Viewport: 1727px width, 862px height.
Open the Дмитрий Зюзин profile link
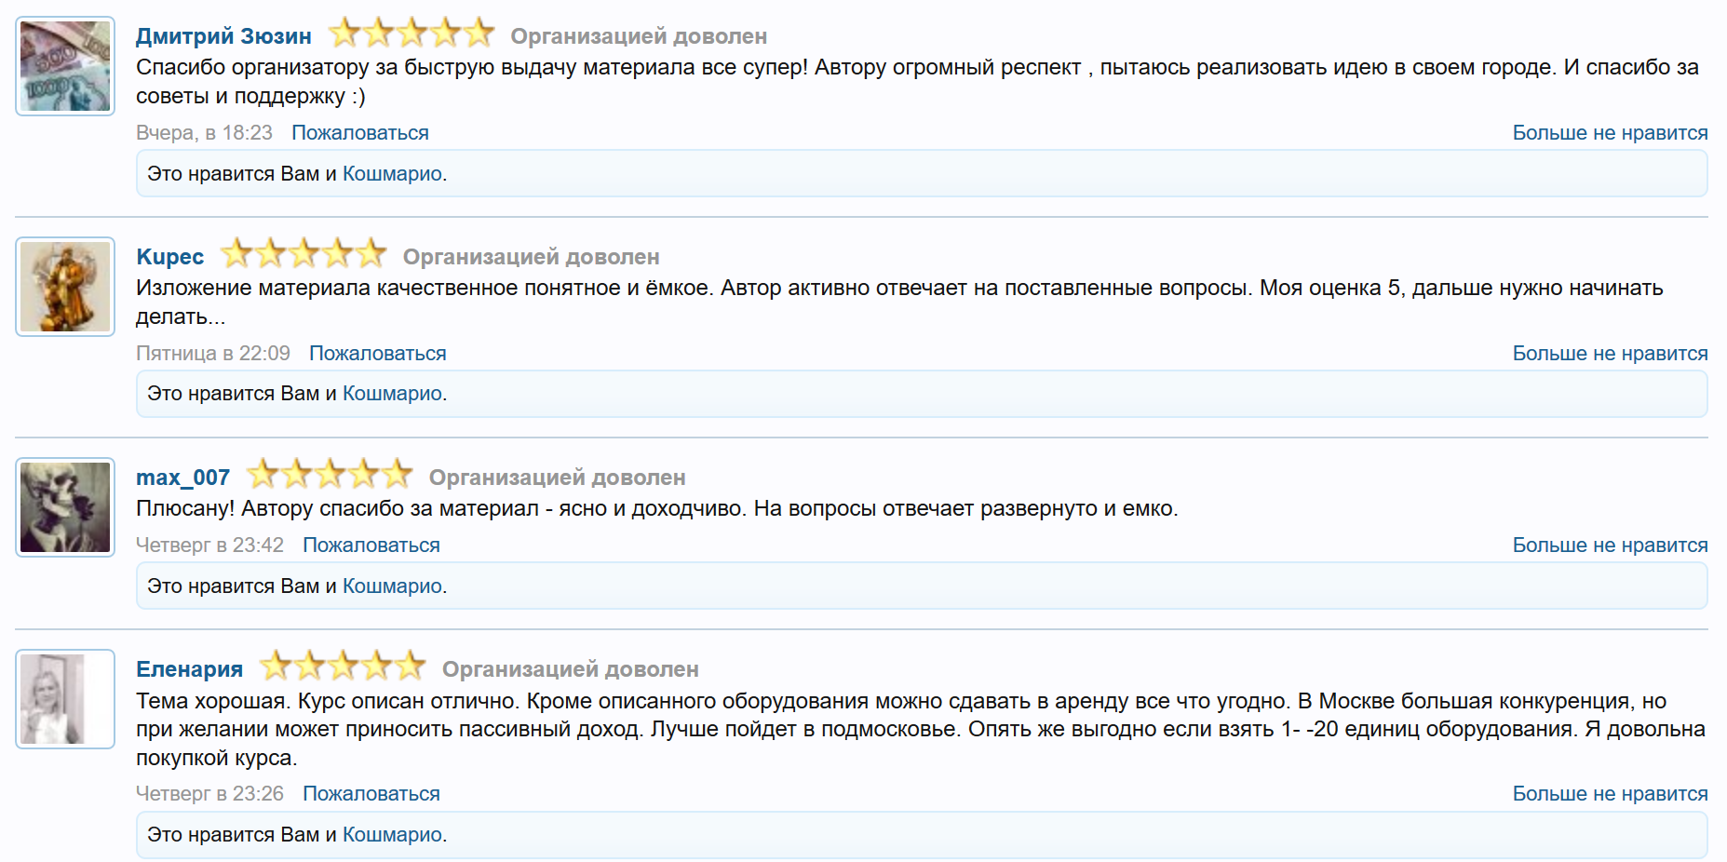click(x=223, y=36)
